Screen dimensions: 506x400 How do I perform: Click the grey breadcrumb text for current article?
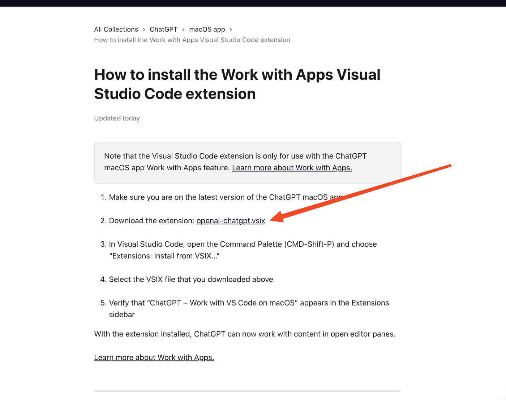192,40
